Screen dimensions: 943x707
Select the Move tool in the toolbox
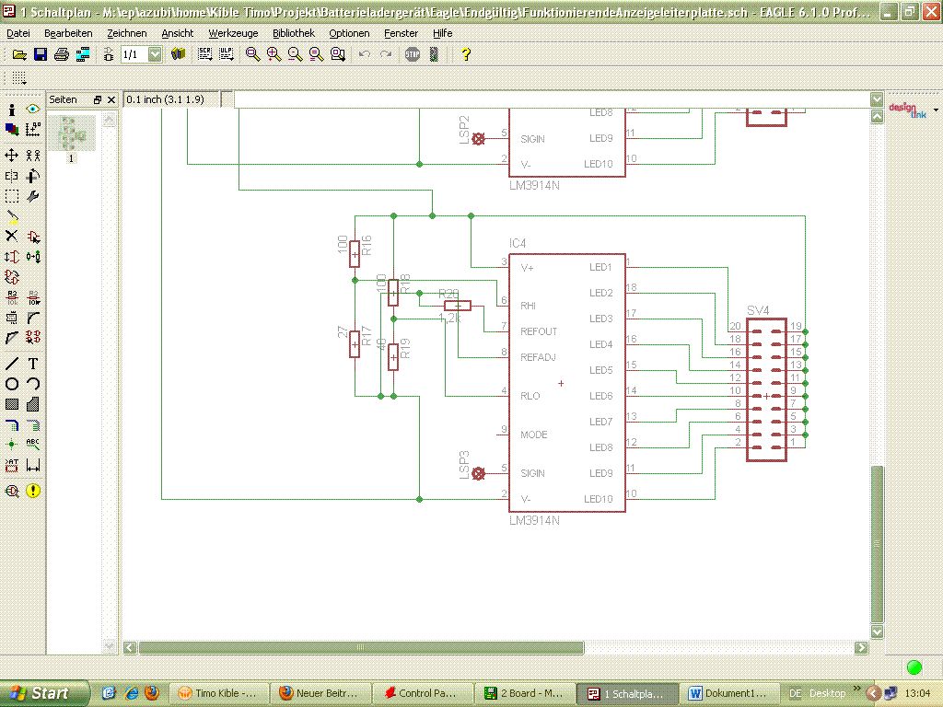(12, 156)
